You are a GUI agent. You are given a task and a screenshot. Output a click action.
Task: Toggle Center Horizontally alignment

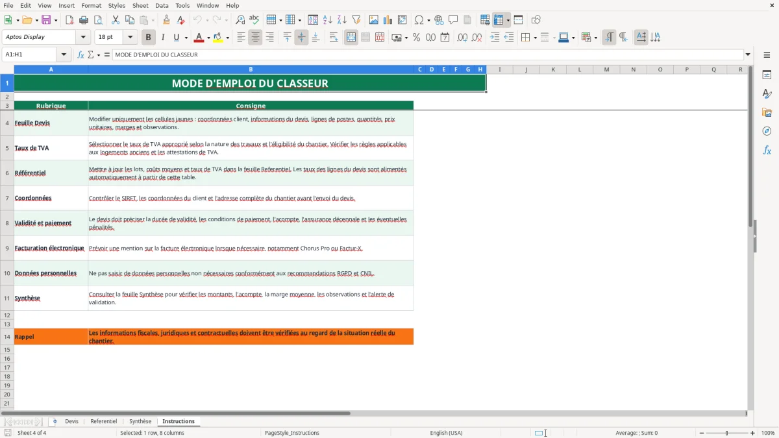coord(255,38)
